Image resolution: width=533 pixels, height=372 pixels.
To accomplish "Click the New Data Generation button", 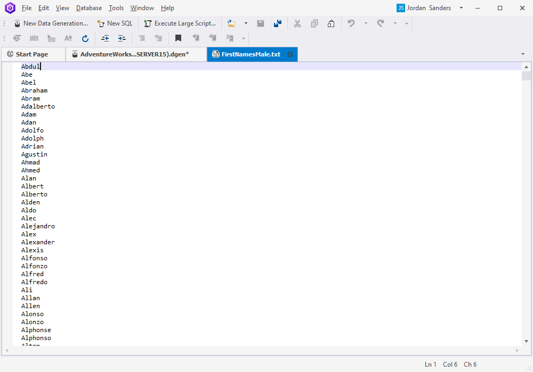I will tap(51, 23).
